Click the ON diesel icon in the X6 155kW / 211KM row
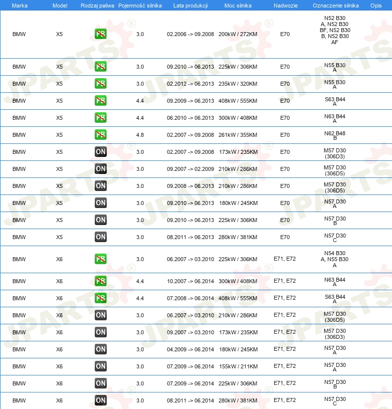Image resolution: width=392 pixels, height=409 pixels. (100, 366)
